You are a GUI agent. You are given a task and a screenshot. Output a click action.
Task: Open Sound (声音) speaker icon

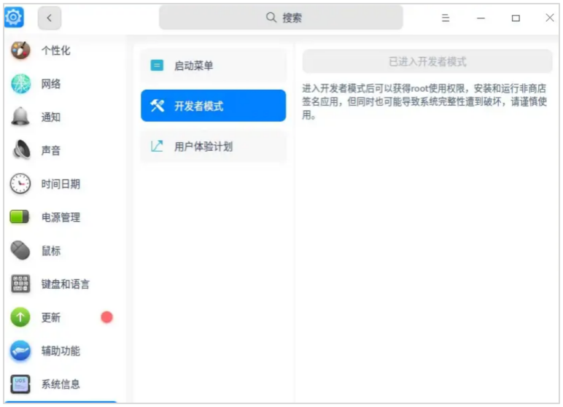coord(20,150)
